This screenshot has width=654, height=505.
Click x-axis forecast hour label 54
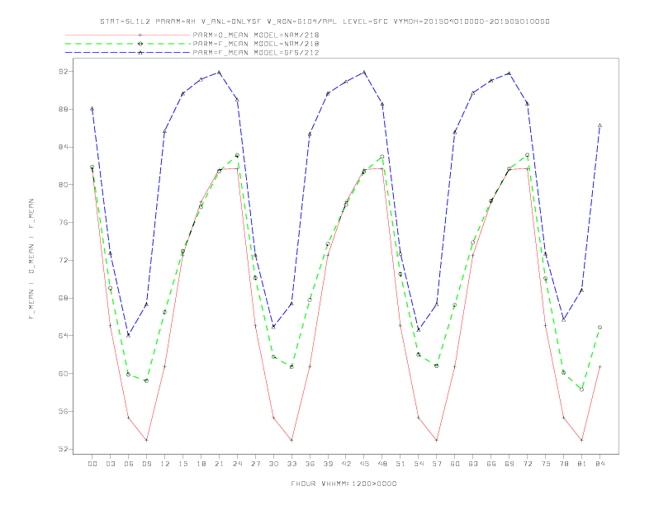click(419, 464)
